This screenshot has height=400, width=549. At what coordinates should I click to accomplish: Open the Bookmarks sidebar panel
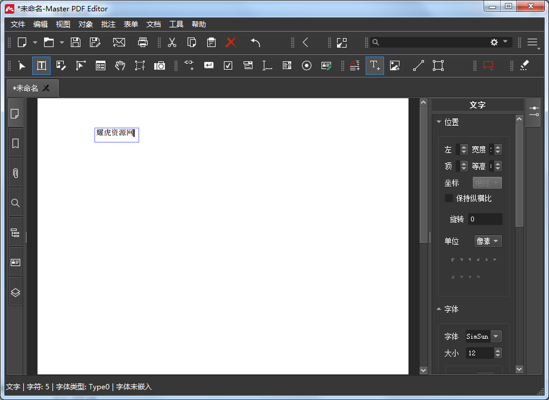(15, 143)
